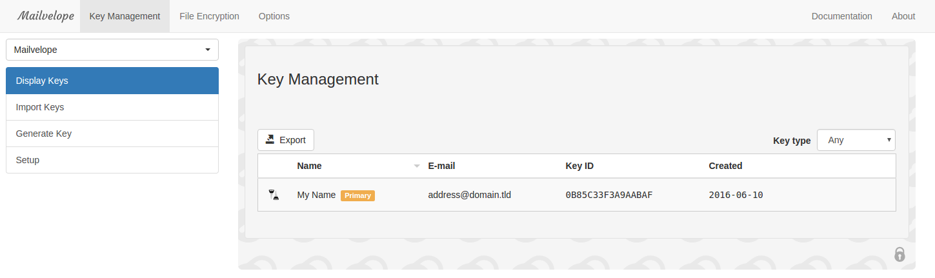Click the Name column sort arrow
935x278 pixels.
(416, 166)
